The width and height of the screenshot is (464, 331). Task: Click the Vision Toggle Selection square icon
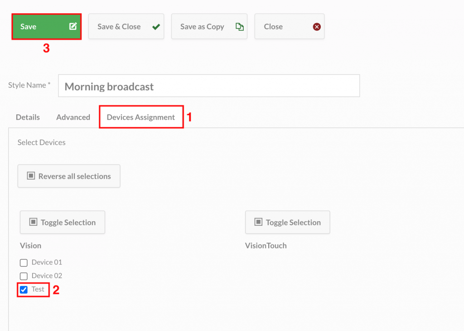coord(33,222)
